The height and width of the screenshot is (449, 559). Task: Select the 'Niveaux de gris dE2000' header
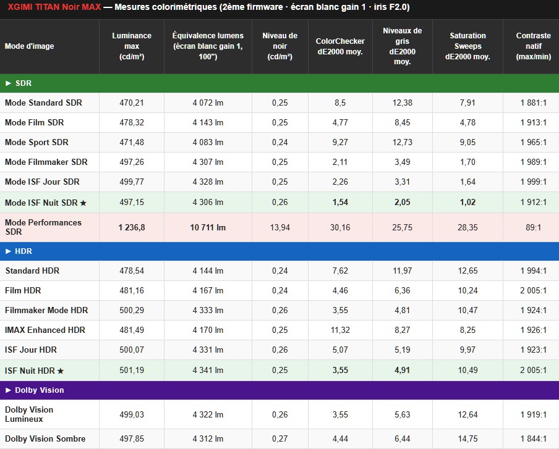402,46
